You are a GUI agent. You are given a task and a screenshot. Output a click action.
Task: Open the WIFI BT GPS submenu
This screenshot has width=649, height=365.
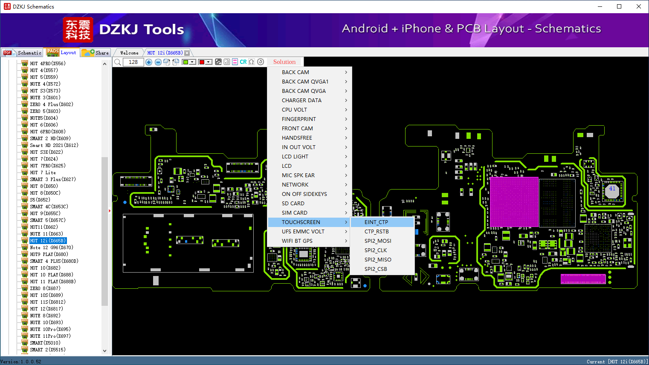[309, 241]
